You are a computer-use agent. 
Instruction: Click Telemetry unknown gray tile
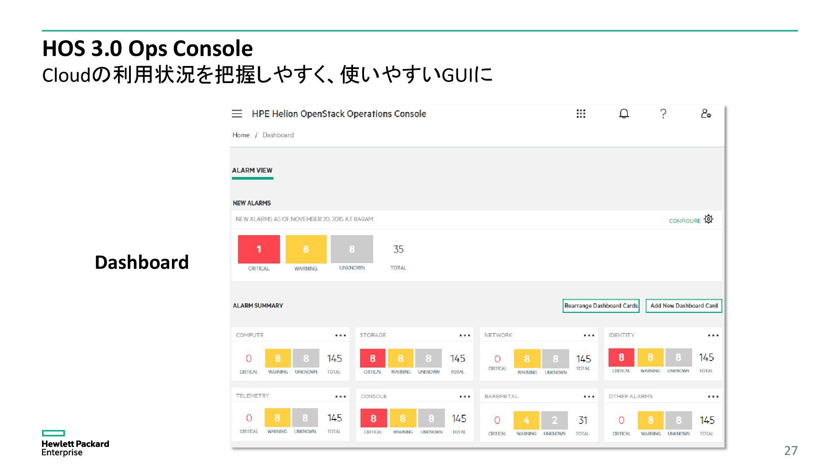305,418
